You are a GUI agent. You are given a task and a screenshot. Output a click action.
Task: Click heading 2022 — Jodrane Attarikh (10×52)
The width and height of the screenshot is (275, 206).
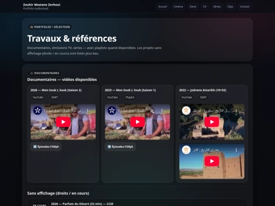coord(203,90)
